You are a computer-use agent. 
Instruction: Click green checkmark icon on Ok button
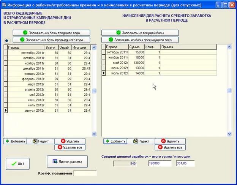click(x=14, y=164)
